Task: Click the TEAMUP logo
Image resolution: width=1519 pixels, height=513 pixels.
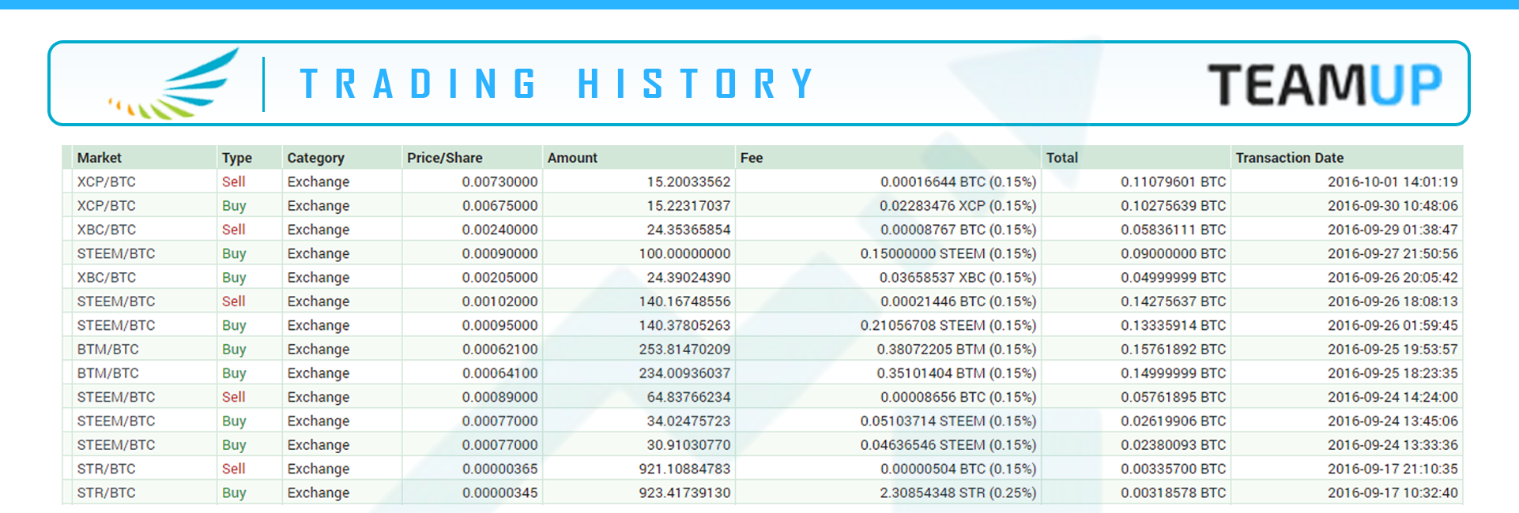Action: coord(1325,84)
